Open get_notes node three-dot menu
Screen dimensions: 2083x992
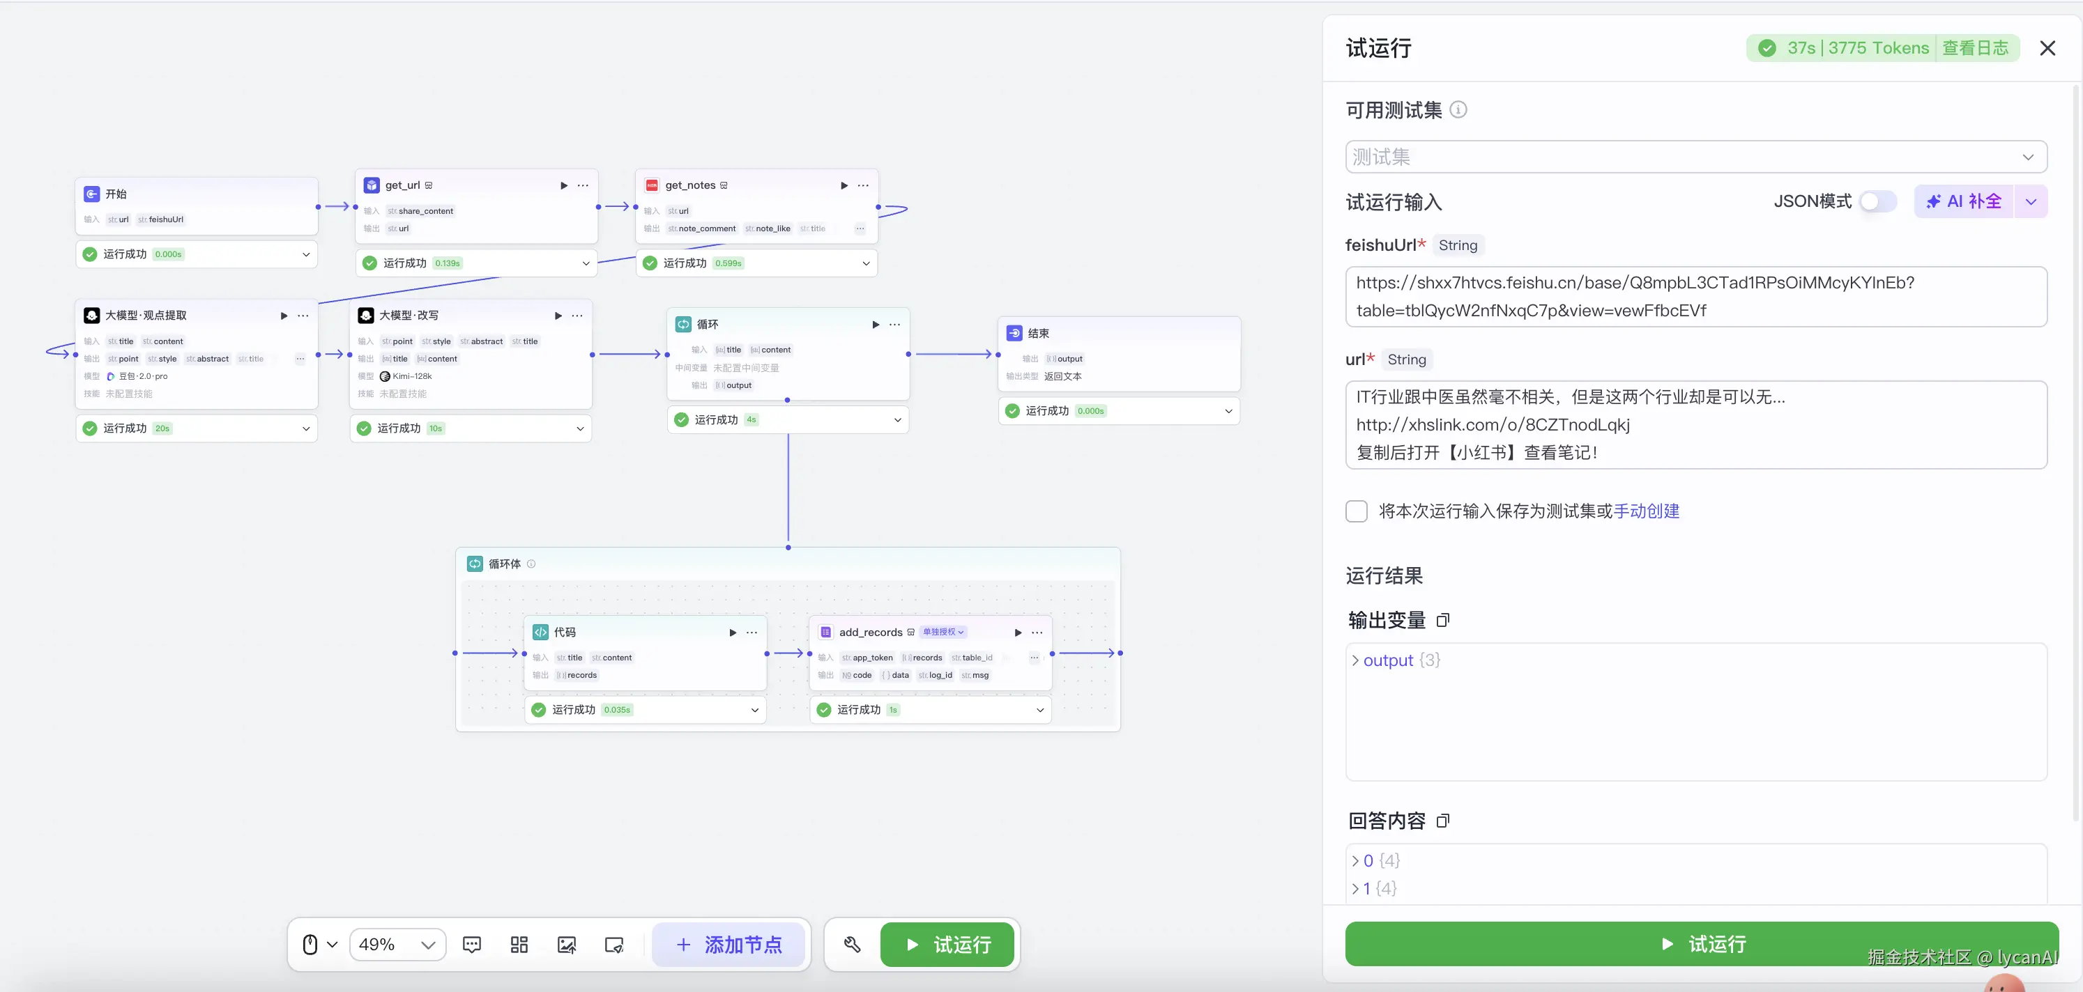coord(863,186)
